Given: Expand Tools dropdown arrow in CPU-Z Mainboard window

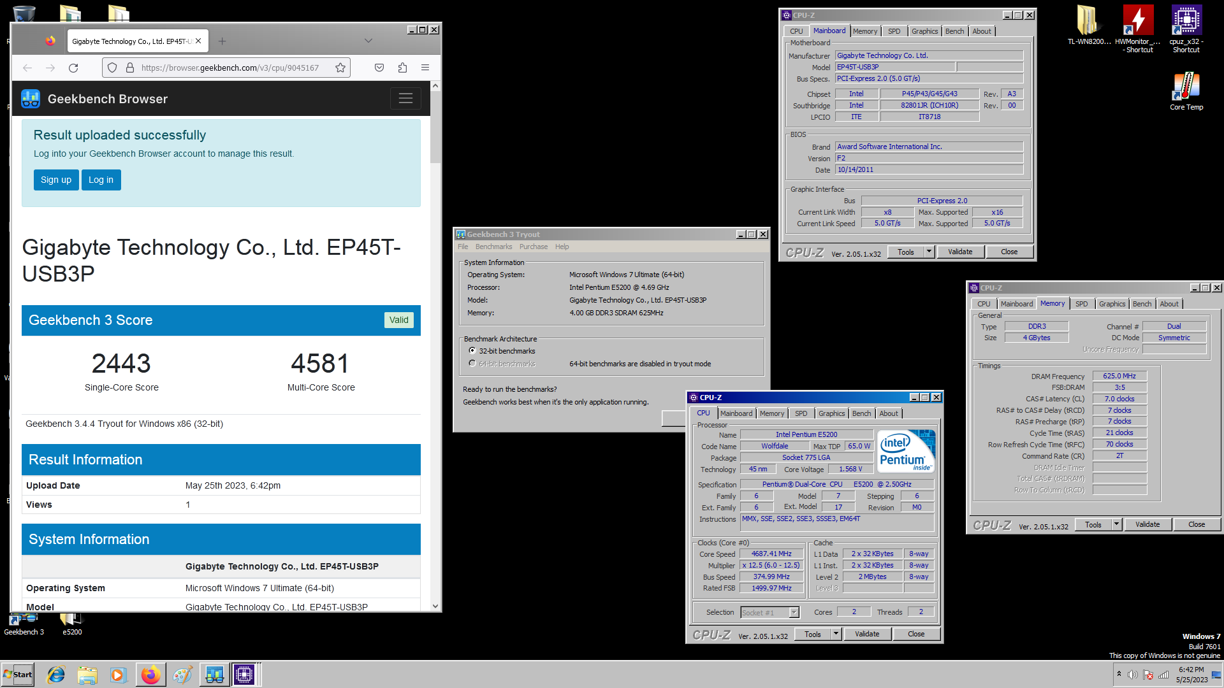Looking at the screenshot, I should tap(929, 252).
